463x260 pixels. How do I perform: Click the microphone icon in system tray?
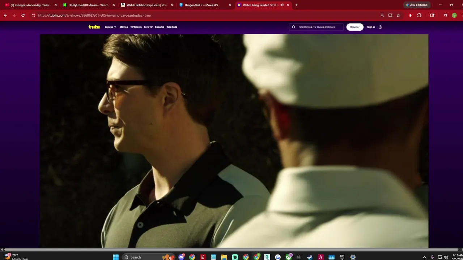(432, 257)
